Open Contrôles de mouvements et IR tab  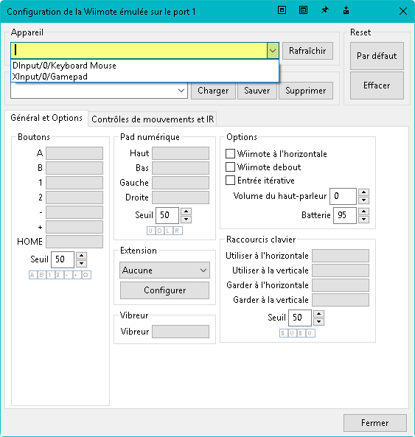153,119
